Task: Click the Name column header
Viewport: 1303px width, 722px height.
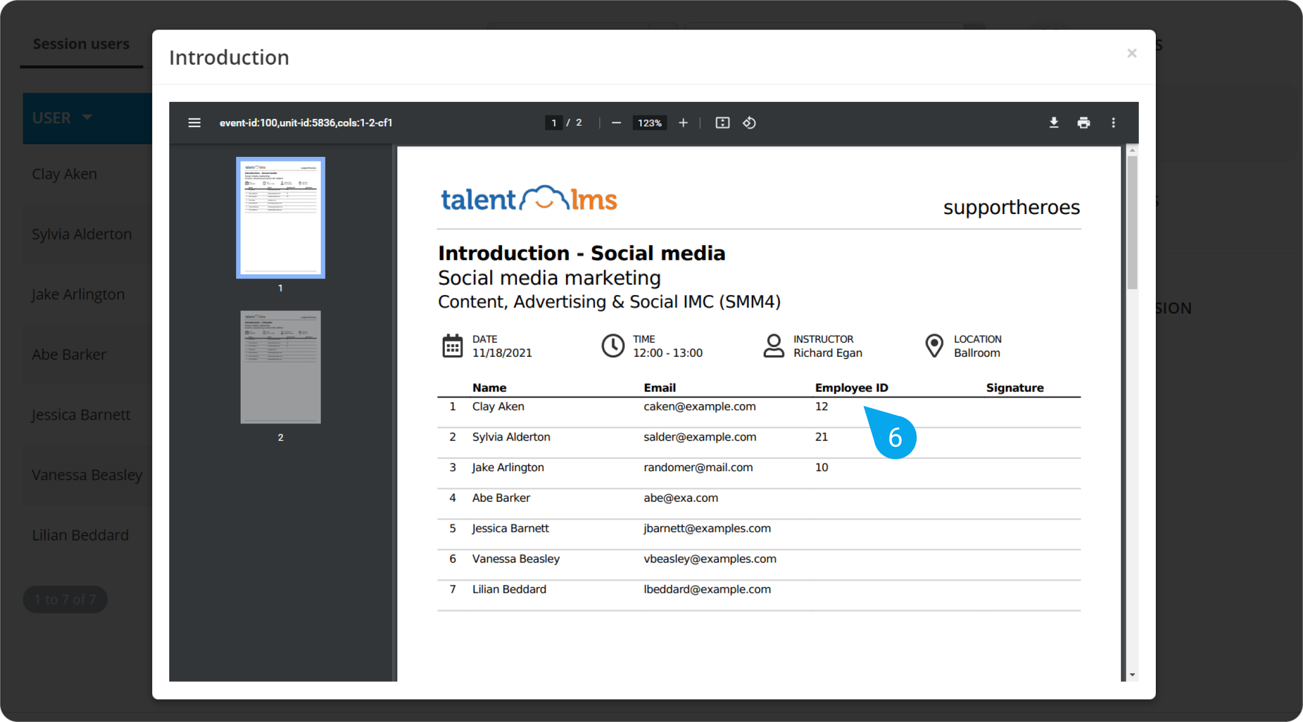Action: [490, 388]
